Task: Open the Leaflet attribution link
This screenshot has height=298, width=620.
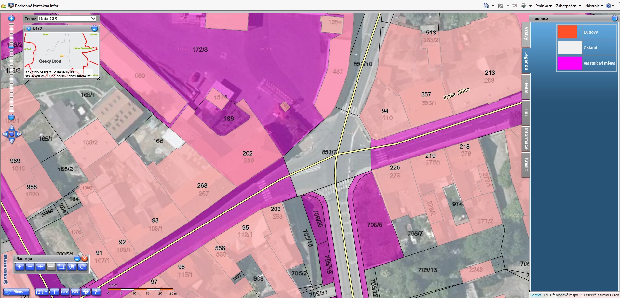Action: [535, 295]
